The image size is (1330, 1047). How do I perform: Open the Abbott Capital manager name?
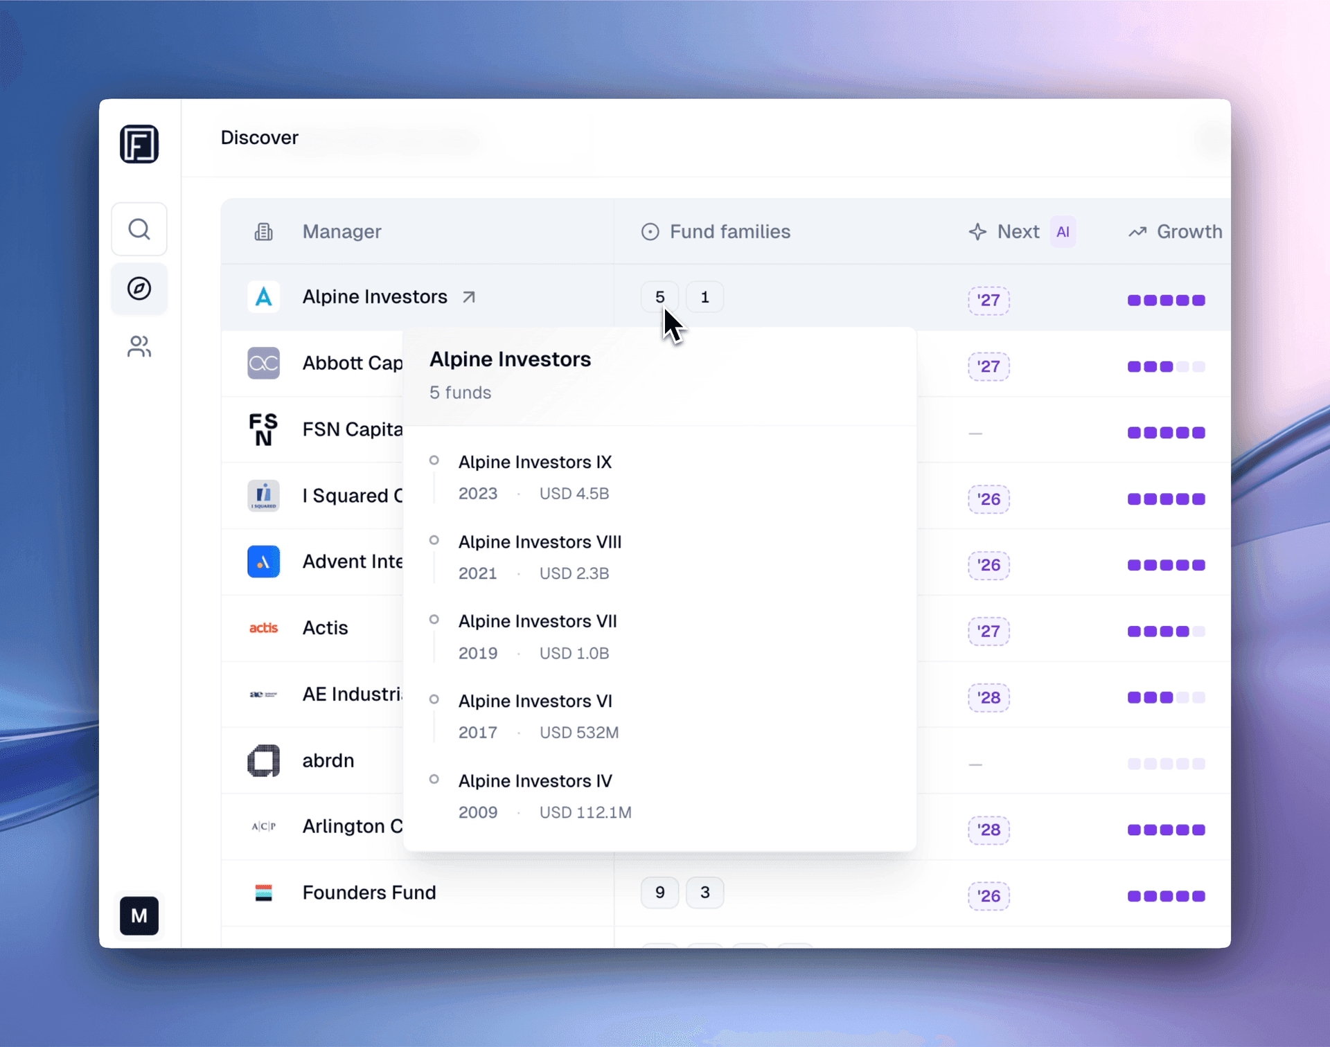[353, 363]
